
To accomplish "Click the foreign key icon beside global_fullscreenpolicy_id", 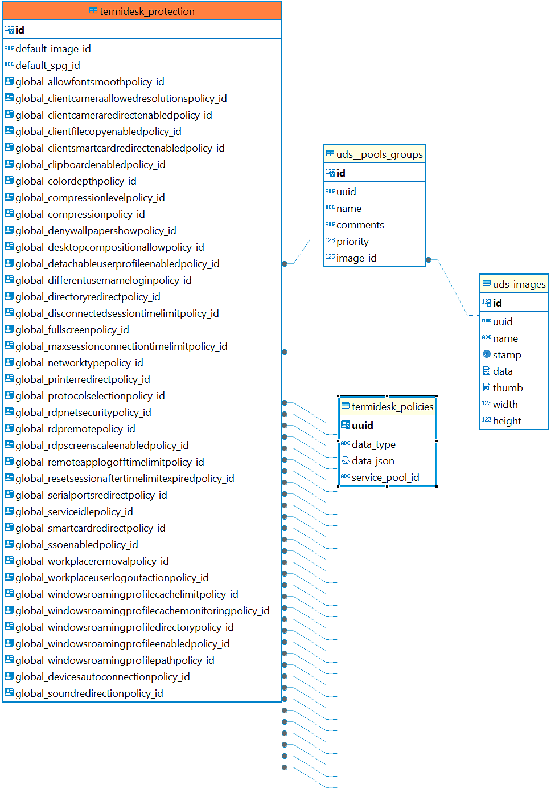I will click(x=9, y=329).
